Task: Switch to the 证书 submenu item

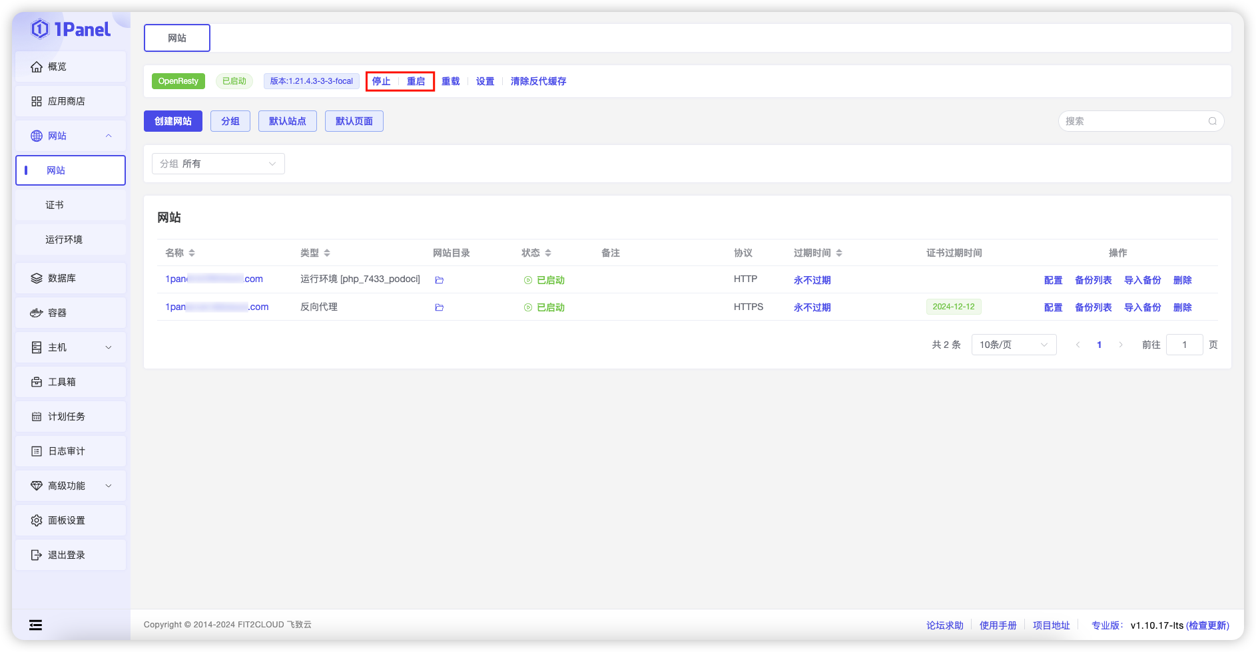Action: click(55, 204)
